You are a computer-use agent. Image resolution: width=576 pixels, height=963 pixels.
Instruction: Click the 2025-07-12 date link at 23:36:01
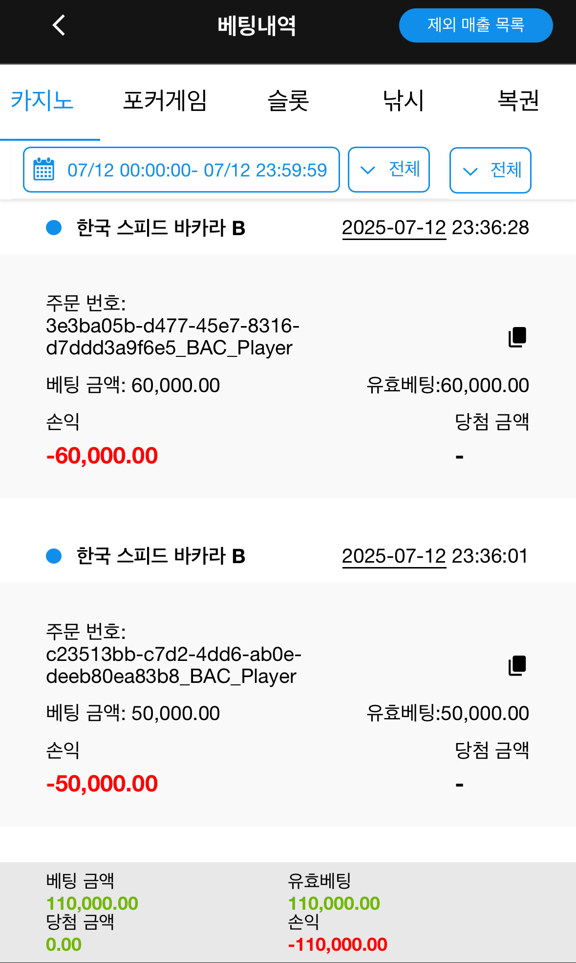pyautogui.click(x=394, y=556)
